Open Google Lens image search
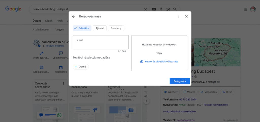Image resolution: width=260 pixels, height=122 pixels. (168, 9)
